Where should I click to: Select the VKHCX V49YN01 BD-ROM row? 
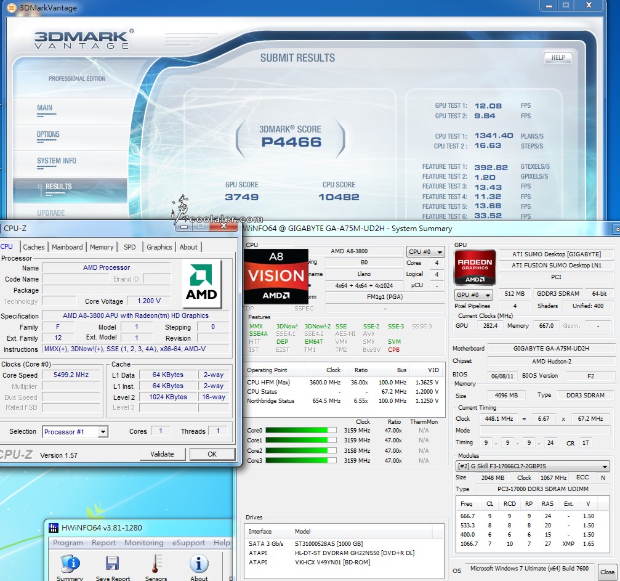click(344, 562)
